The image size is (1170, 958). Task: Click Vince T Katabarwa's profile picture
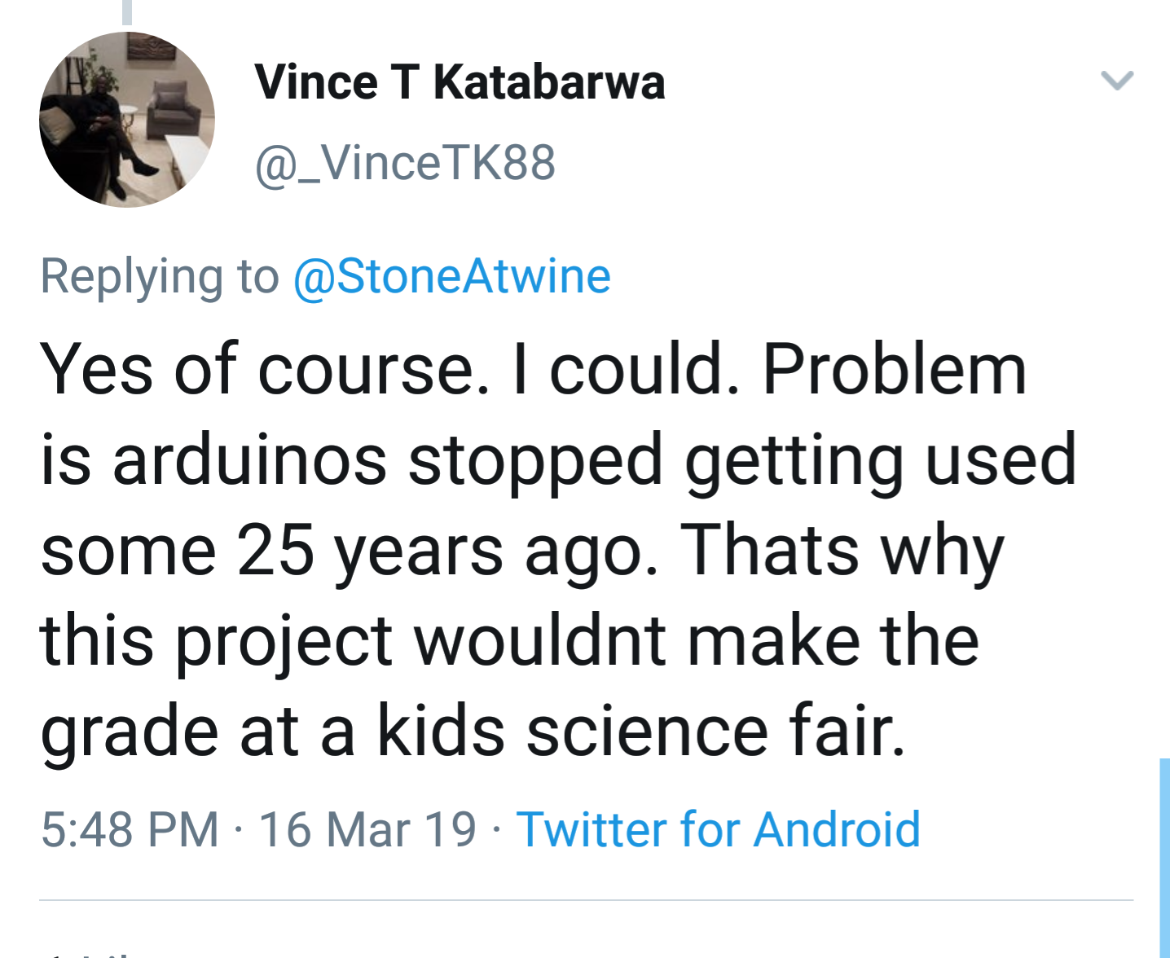(x=127, y=120)
